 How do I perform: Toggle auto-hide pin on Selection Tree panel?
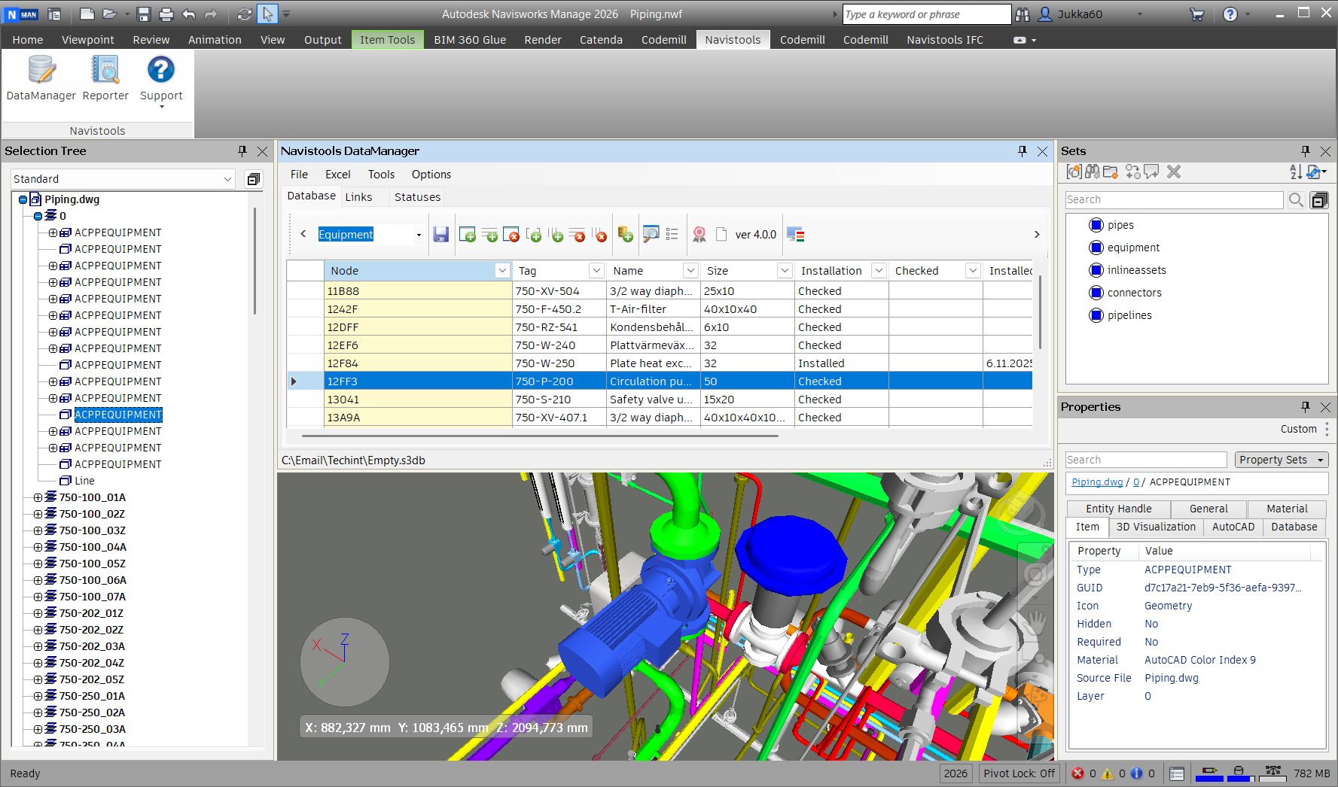(x=242, y=151)
